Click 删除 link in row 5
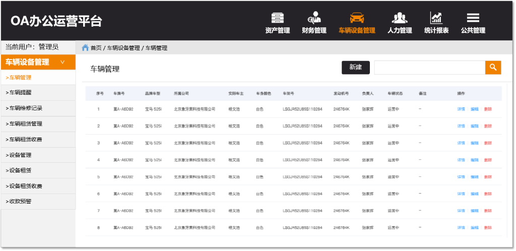 click(x=487, y=177)
